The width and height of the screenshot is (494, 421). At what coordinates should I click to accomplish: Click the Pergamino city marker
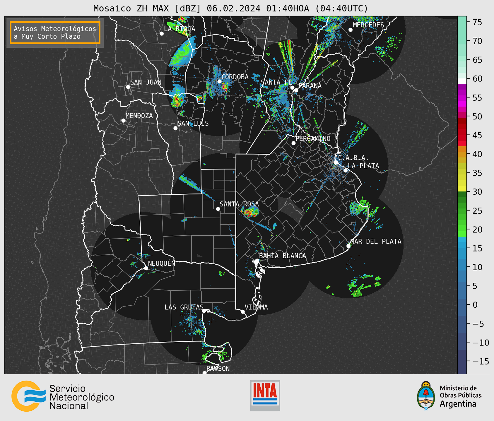pyautogui.click(x=293, y=143)
